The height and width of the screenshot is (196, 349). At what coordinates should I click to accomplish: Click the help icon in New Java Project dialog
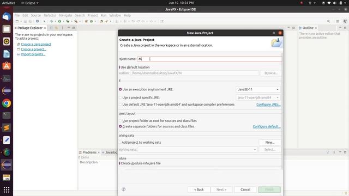[124, 189]
